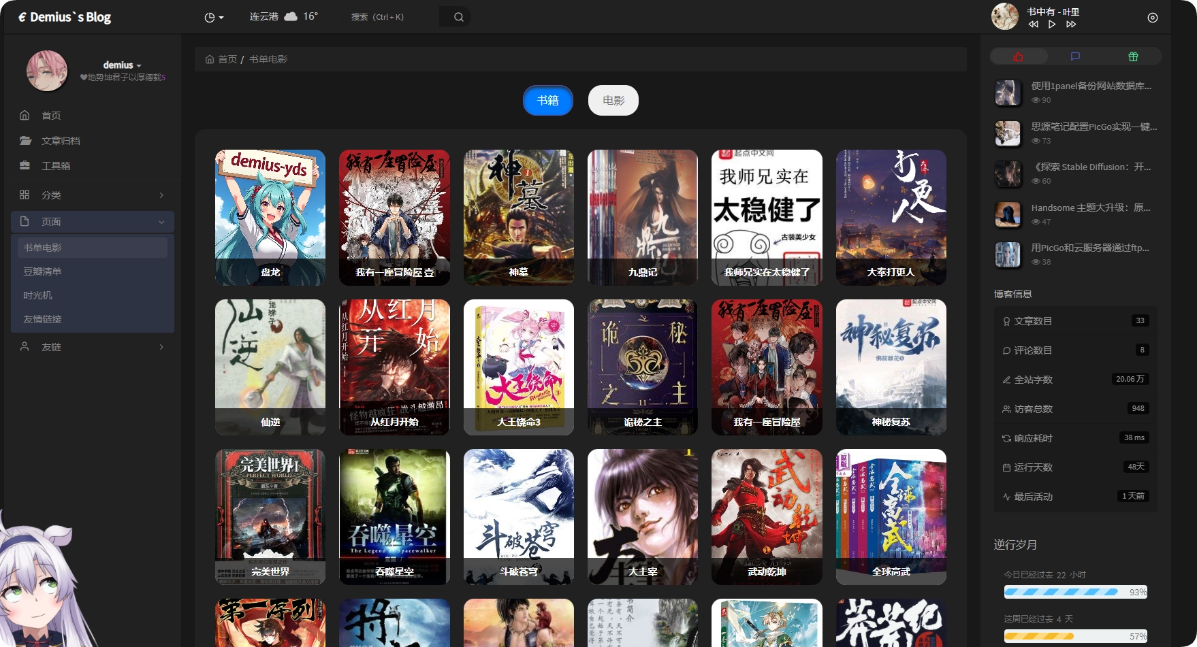Click the search magnifier icon
The height and width of the screenshot is (647, 1197).
click(x=458, y=17)
